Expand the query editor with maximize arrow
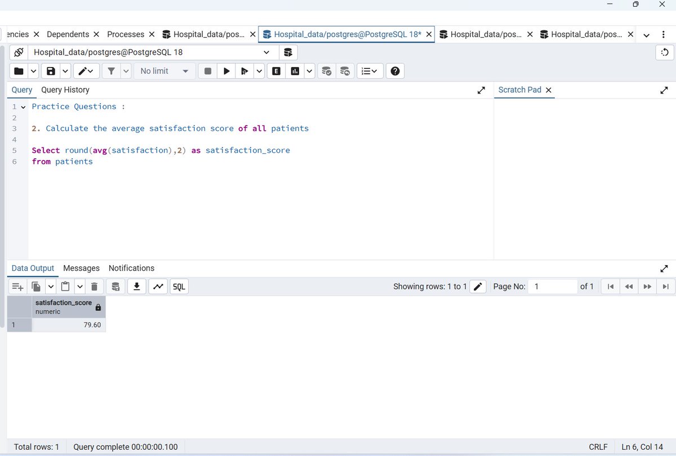This screenshot has height=456, width=676. click(x=482, y=90)
